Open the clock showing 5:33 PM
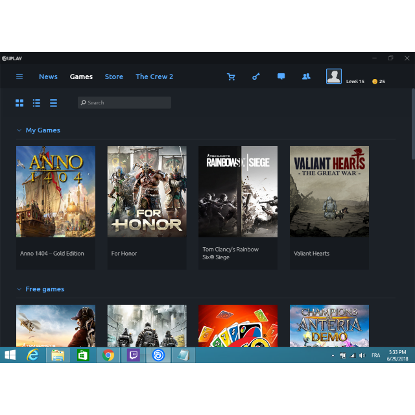415x415 pixels. point(397,355)
